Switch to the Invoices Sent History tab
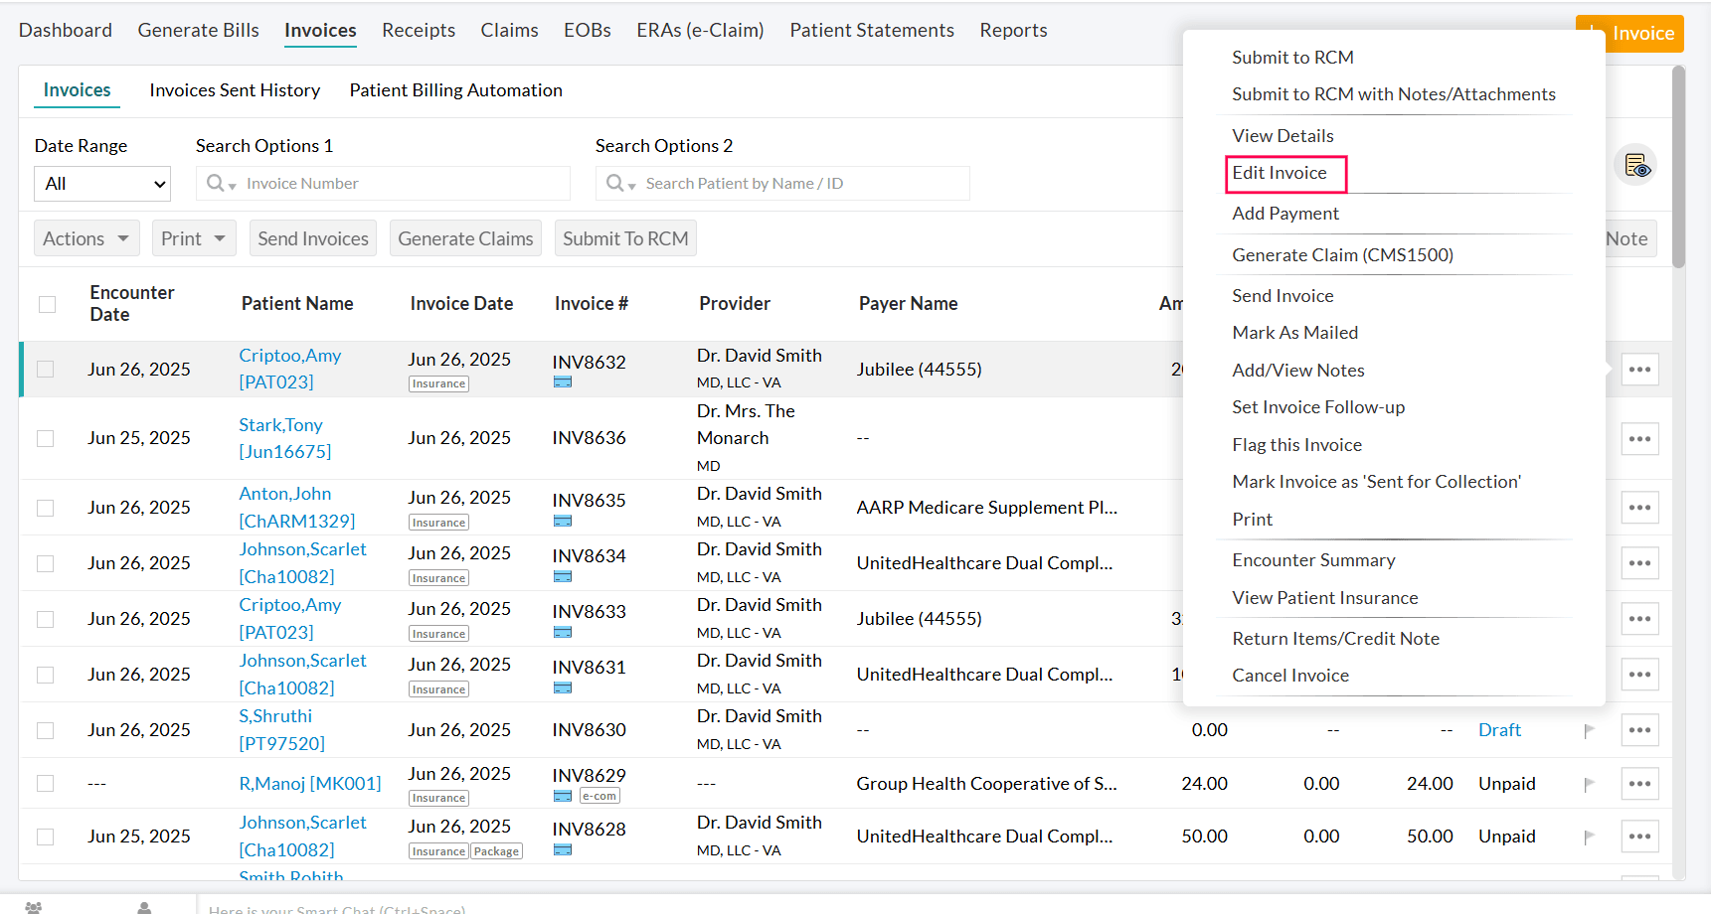1711x914 pixels. click(235, 90)
